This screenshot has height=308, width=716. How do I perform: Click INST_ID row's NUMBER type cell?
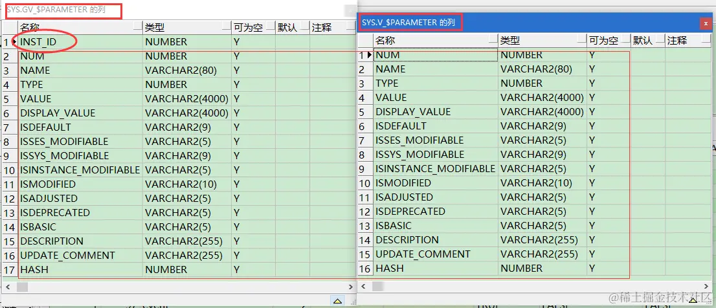(x=187, y=42)
